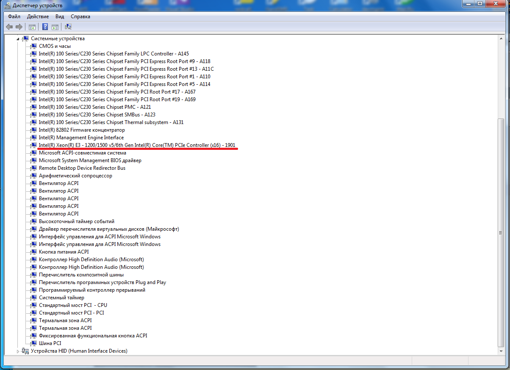Open the Действие menu

point(38,17)
